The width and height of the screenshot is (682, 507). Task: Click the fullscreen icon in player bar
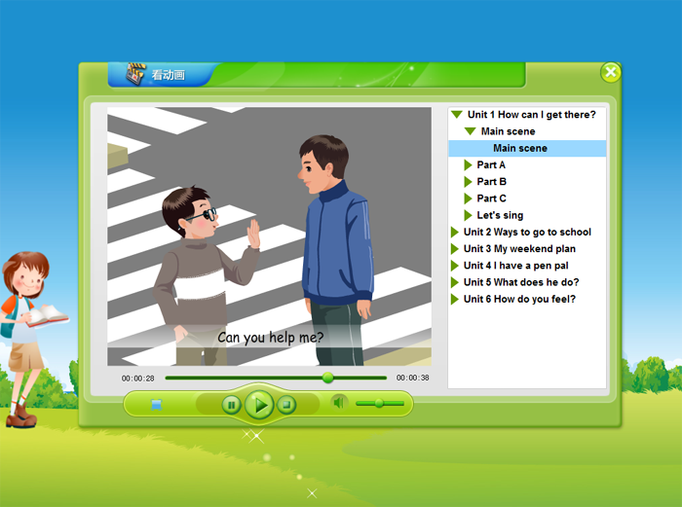click(x=156, y=405)
